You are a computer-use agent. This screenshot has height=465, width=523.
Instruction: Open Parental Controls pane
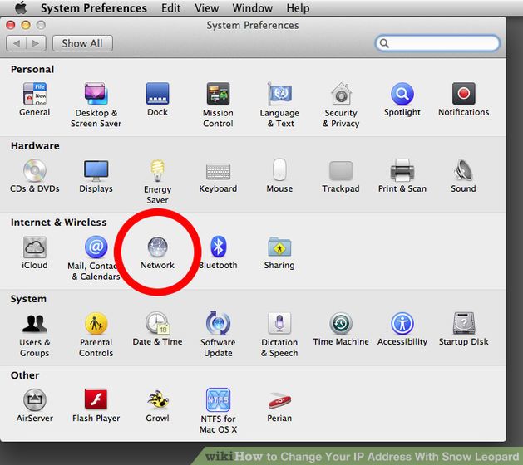coord(96,335)
